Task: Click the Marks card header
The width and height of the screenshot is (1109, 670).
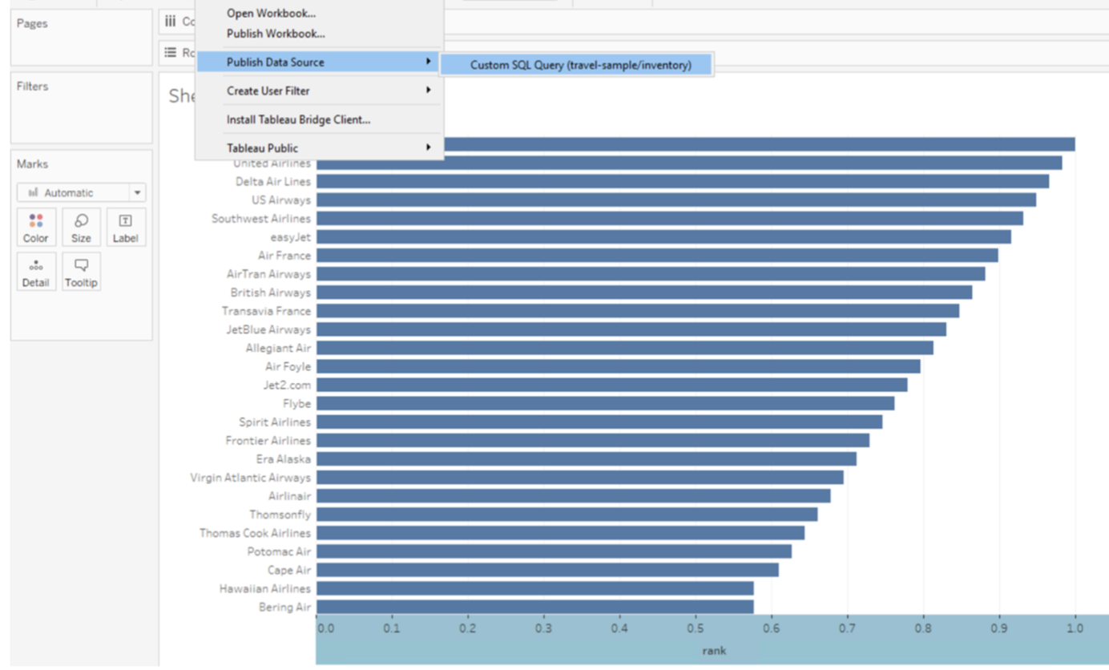Action: coord(32,163)
